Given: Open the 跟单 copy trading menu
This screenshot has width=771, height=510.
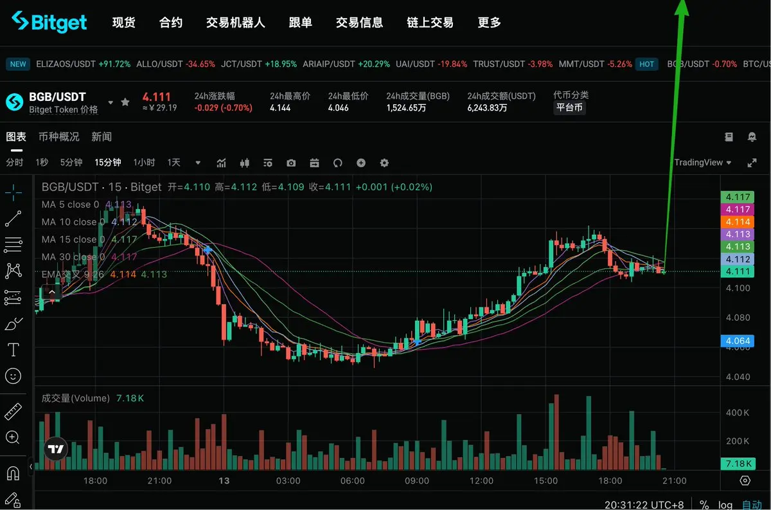Looking at the screenshot, I should (301, 23).
